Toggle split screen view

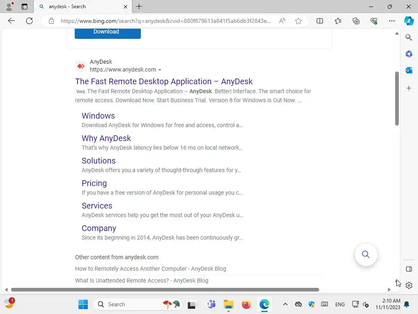pyautogui.click(x=320, y=21)
